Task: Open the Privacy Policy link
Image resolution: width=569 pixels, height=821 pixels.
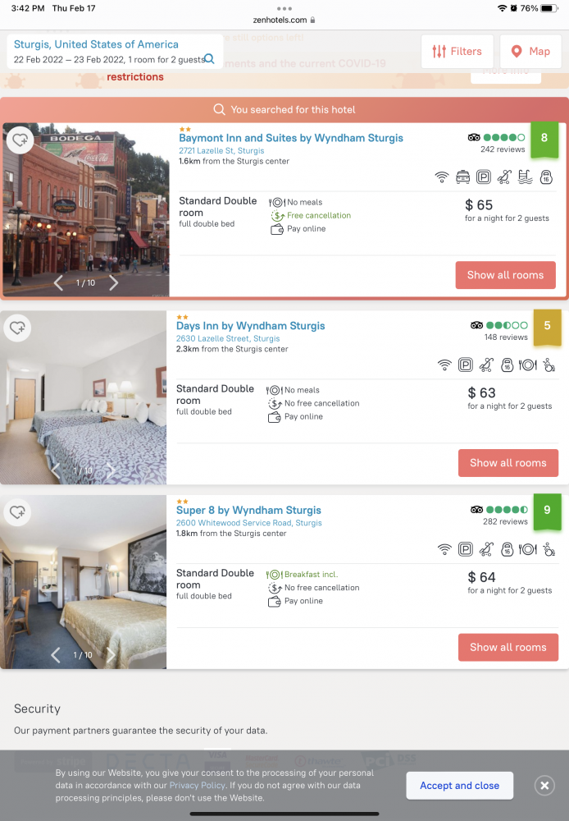Action: 197,786
